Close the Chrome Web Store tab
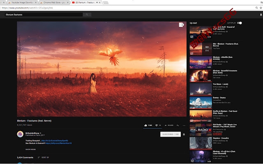 pyautogui.click(x=68, y=2)
